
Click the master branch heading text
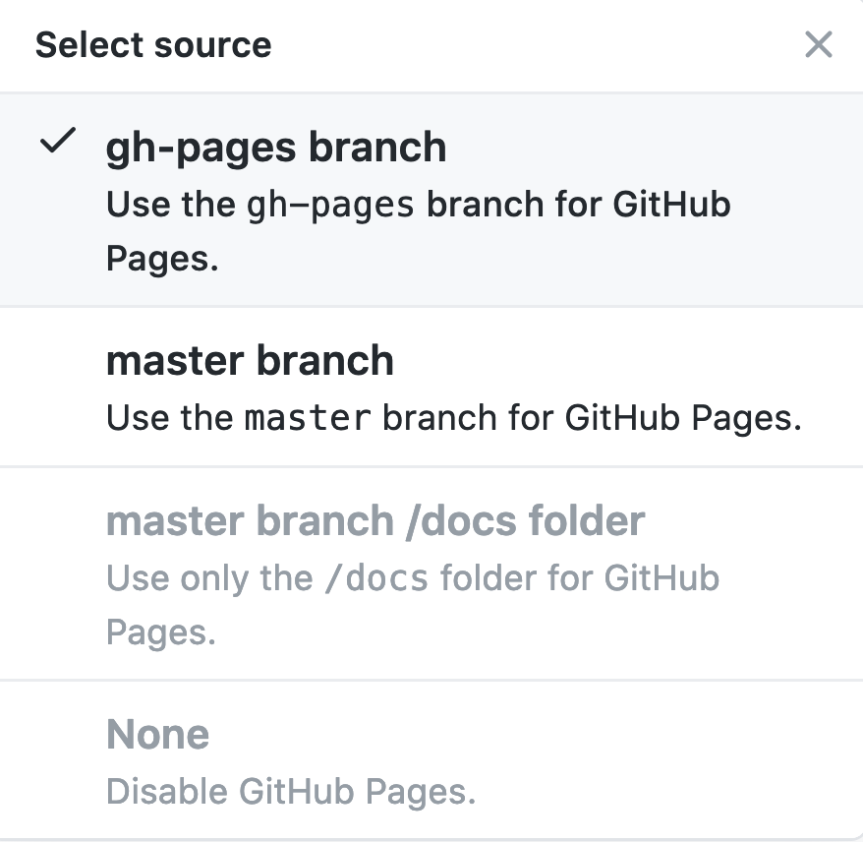[x=251, y=361]
